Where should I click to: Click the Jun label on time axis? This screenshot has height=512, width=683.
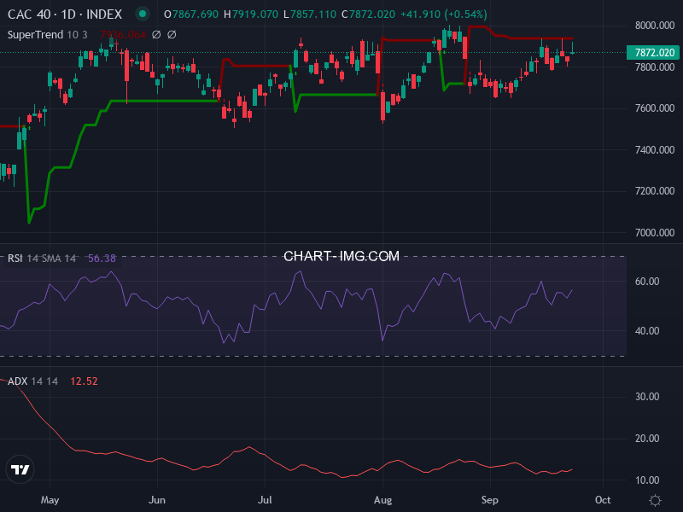click(x=156, y=500)
